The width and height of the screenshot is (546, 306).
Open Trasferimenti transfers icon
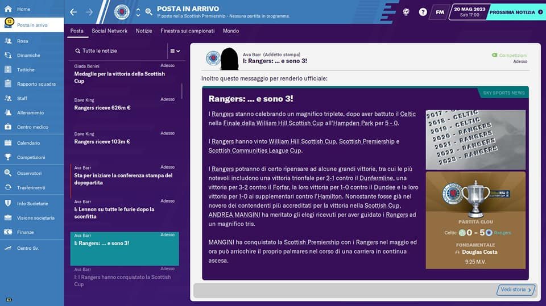tap(8, 187)
